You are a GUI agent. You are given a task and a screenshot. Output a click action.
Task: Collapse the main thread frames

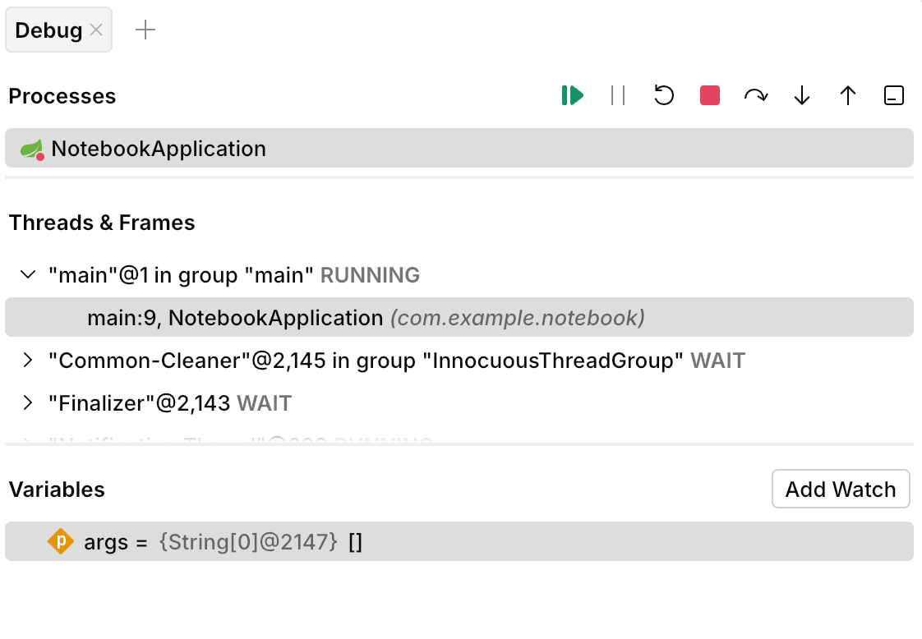30,274
